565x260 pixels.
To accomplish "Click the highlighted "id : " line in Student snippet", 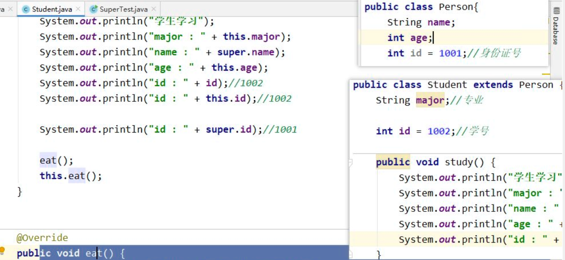I will (x=457, y=240).
